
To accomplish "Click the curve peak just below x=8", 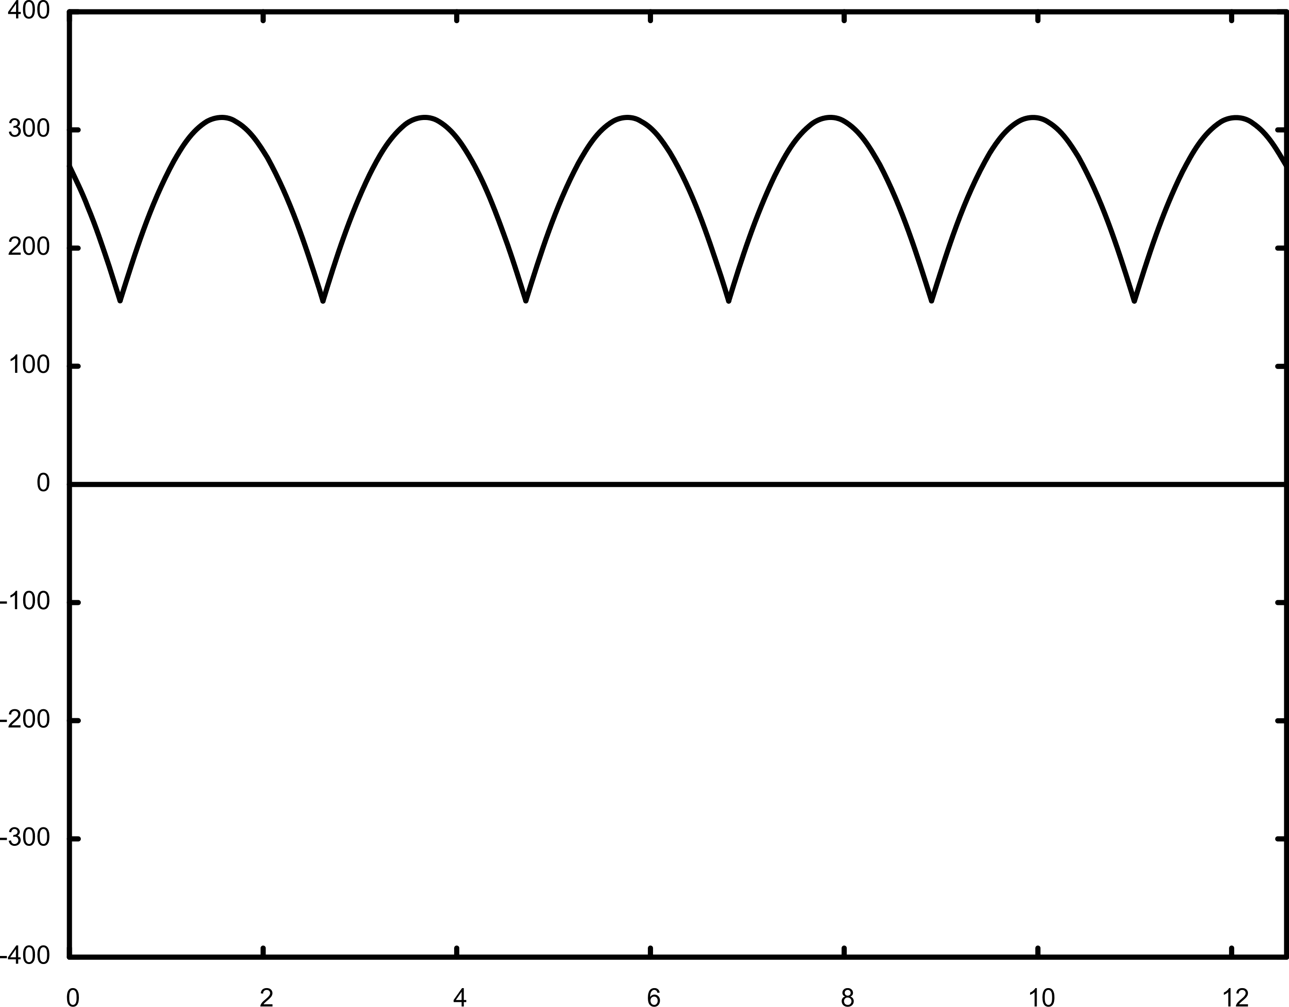I will pyautogui.click(x=830, y=118).
